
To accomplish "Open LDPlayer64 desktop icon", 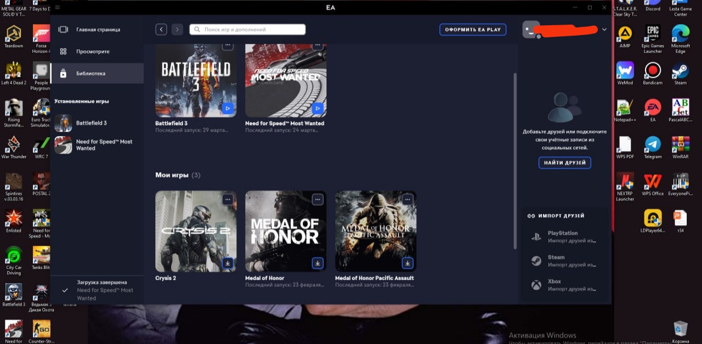I will [653, 222].
